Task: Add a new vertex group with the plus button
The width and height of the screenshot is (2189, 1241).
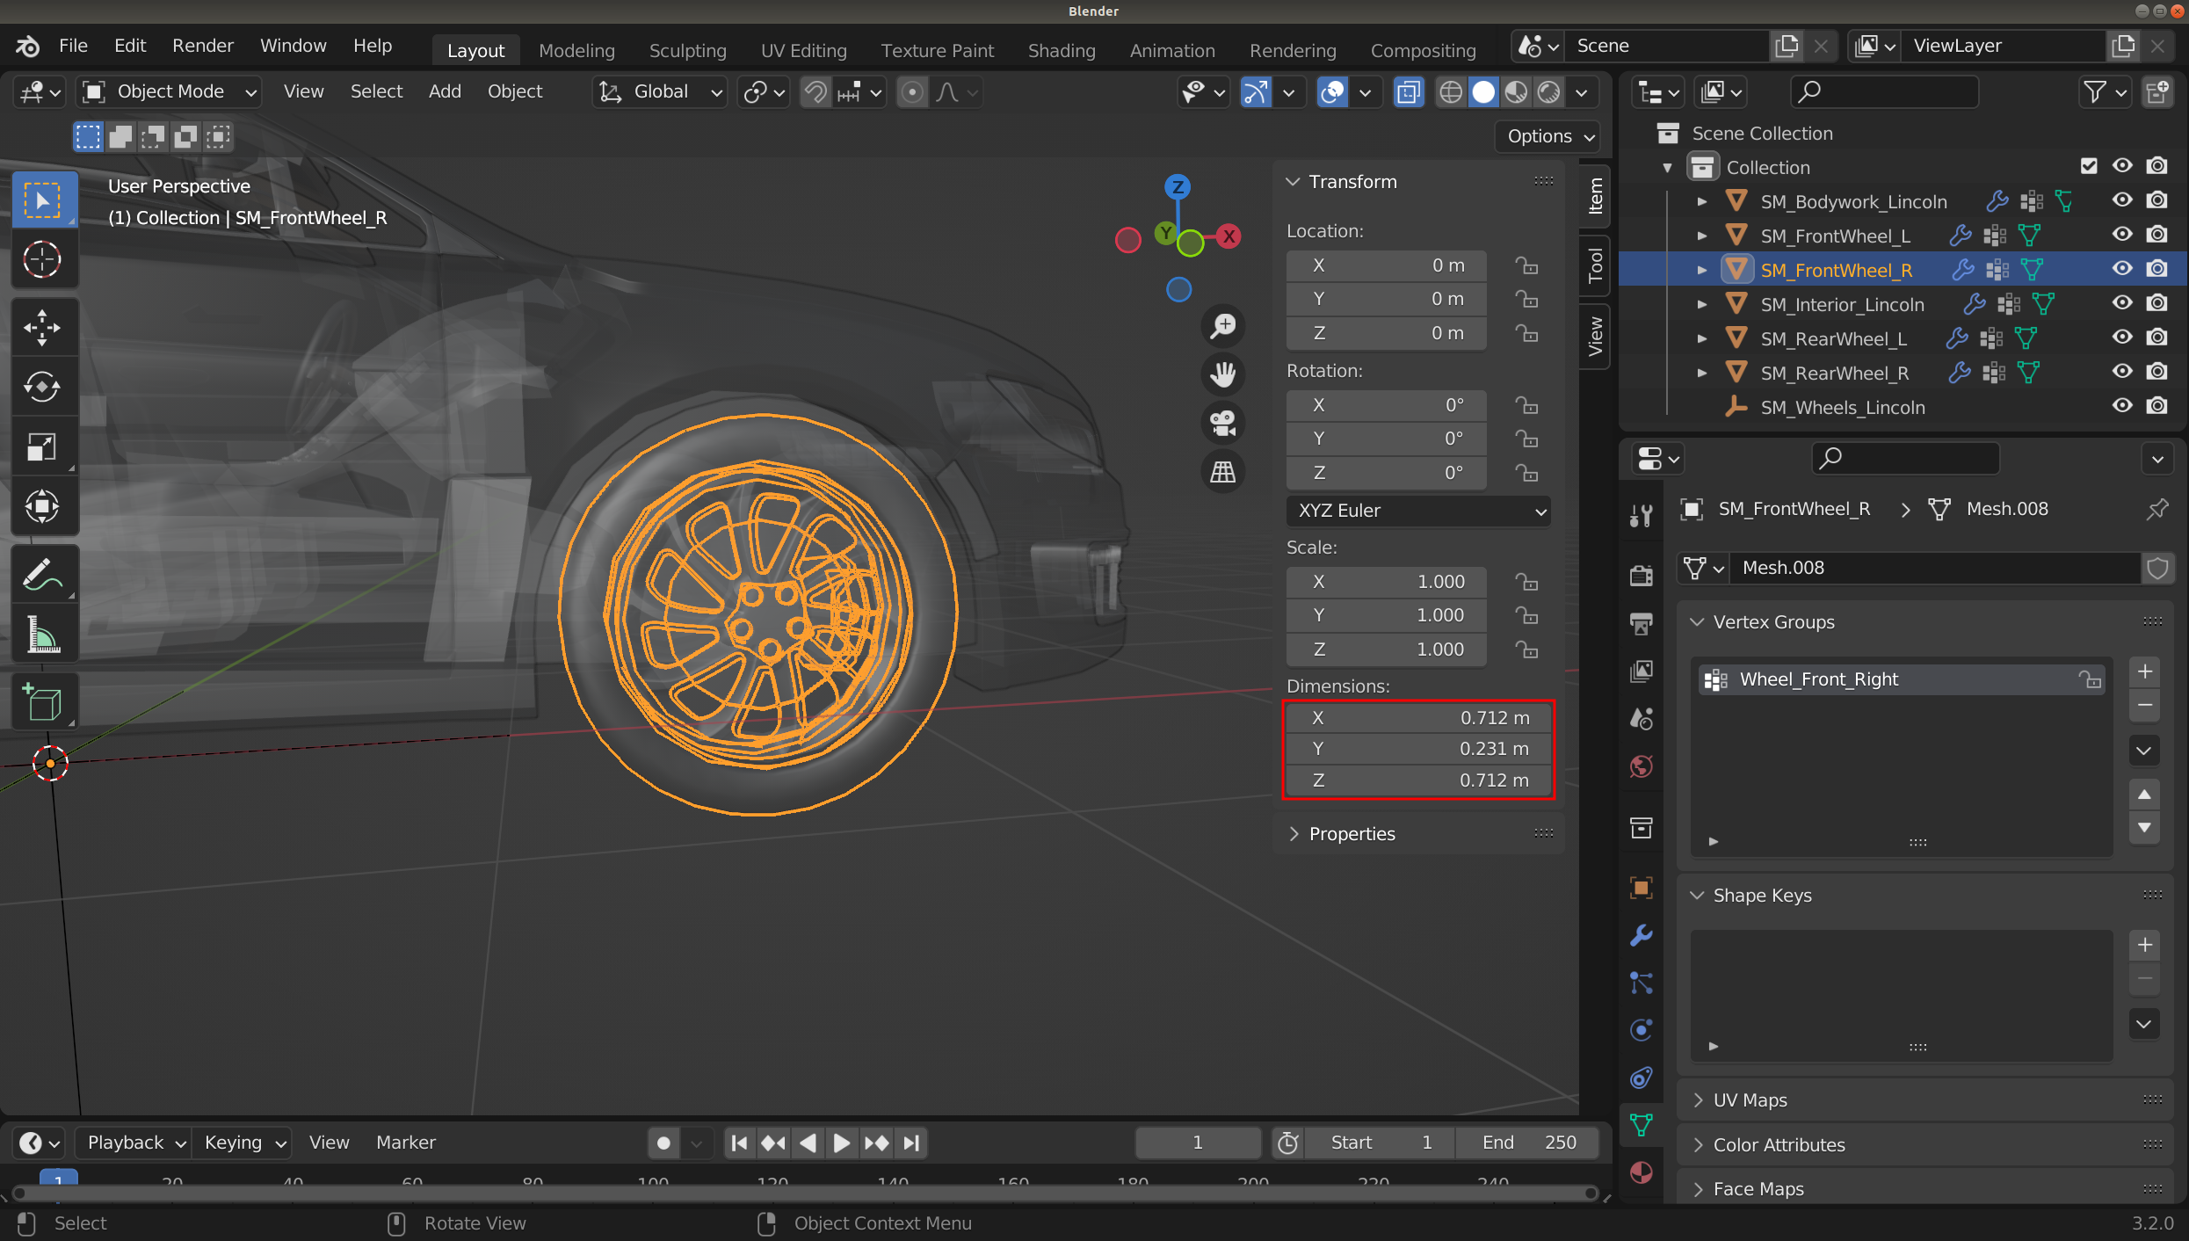Action: (2144, 671)
